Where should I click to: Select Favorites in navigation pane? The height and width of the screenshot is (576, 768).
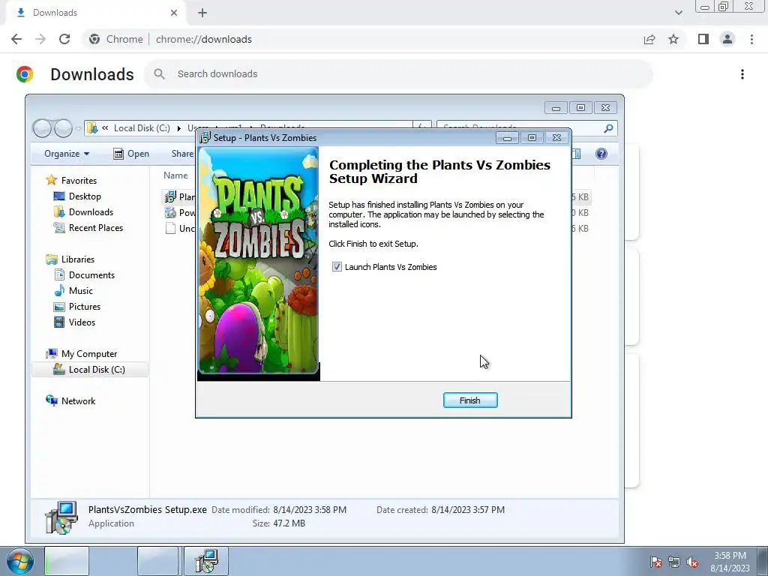(79, 180)
